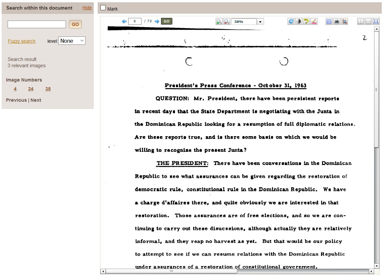Switch to full-page view layout icon
The image size is (388, 278).
[376, 21]
